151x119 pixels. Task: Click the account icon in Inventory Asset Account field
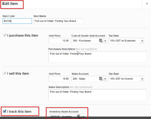[79, 116]
